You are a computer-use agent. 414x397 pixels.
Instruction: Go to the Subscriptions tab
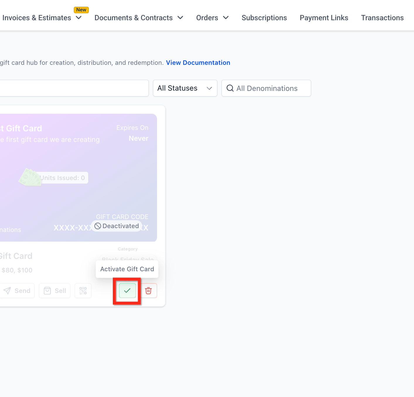coord(264,18)
